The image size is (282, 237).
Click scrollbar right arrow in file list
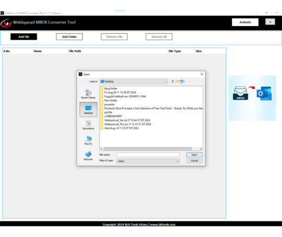tap(201, 149)
